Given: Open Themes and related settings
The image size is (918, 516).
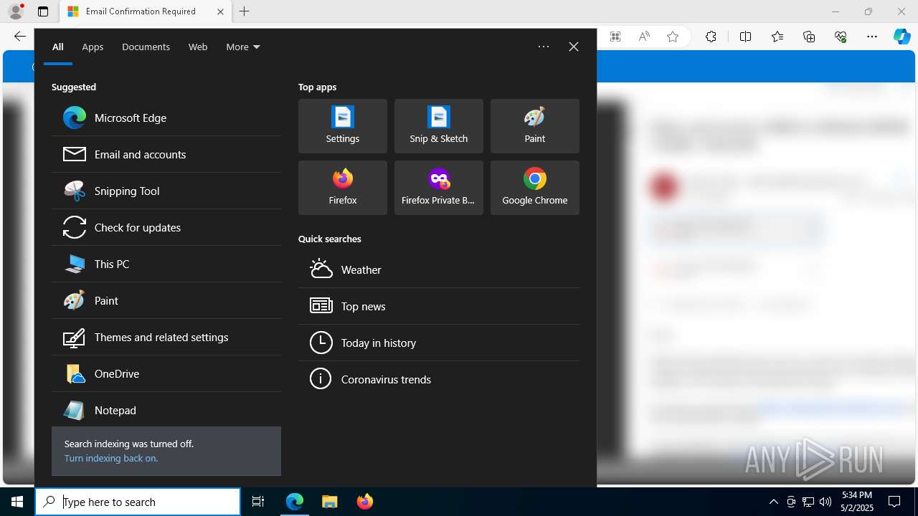Looking at the screenshot, I should coord(166,337).
